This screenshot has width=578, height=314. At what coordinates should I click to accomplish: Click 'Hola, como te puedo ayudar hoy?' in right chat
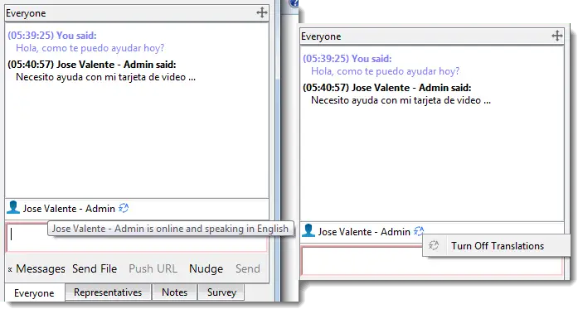(x=386, y=71)
